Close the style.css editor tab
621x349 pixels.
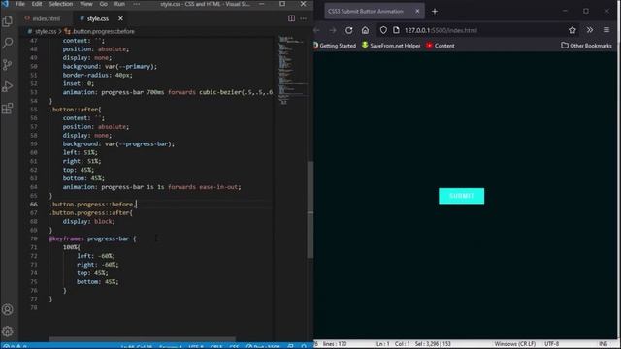click(x=120, y=18)
